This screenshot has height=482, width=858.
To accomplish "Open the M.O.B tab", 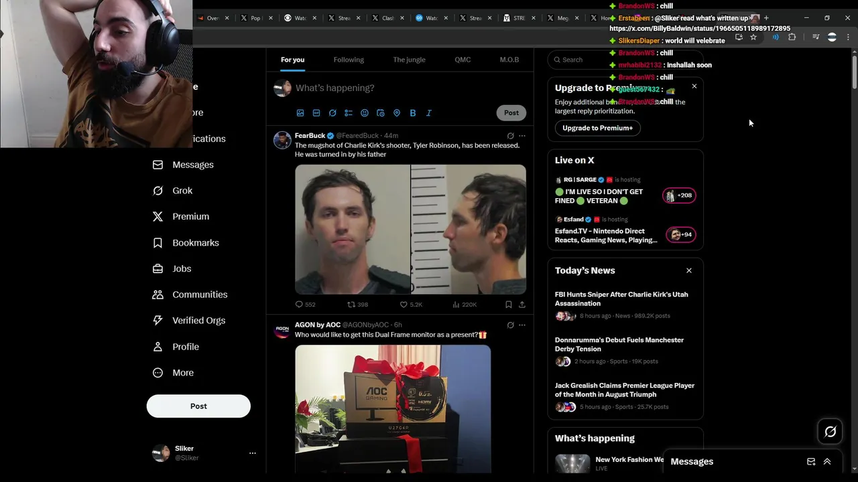I will (509, 60).
